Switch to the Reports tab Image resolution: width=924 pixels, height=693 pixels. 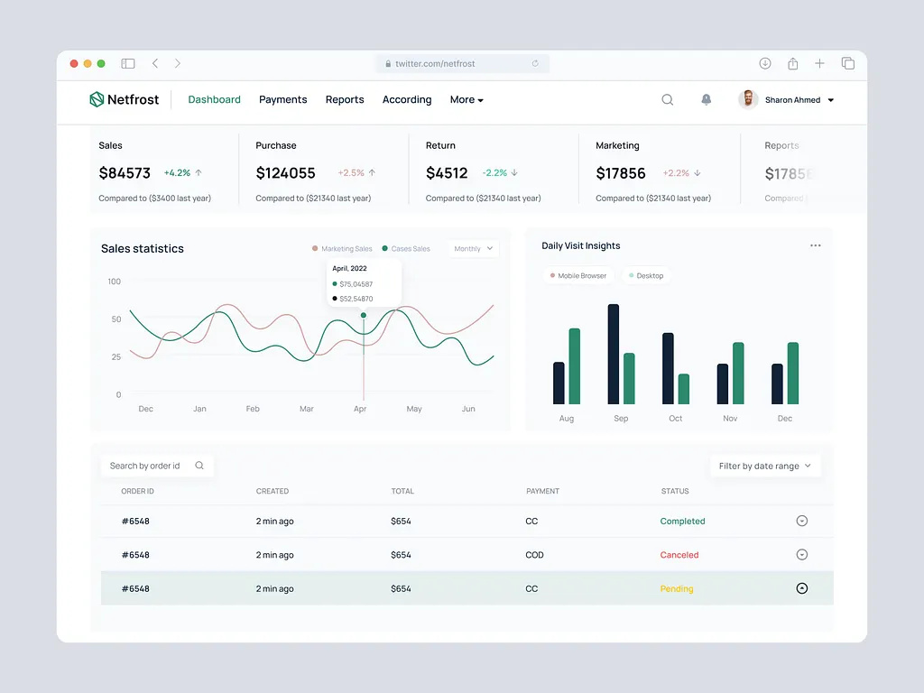[x=345, y=99]
